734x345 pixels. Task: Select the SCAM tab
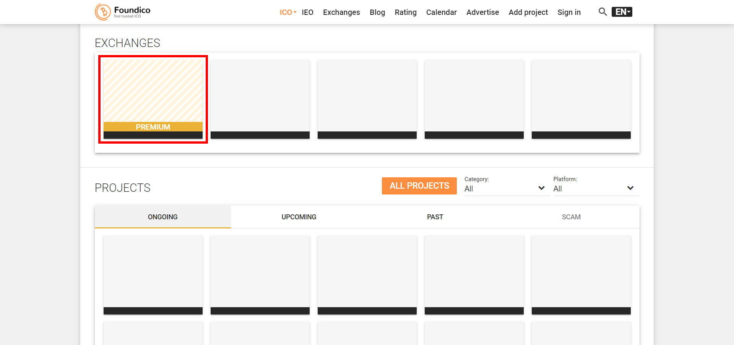tap(571, 217)
